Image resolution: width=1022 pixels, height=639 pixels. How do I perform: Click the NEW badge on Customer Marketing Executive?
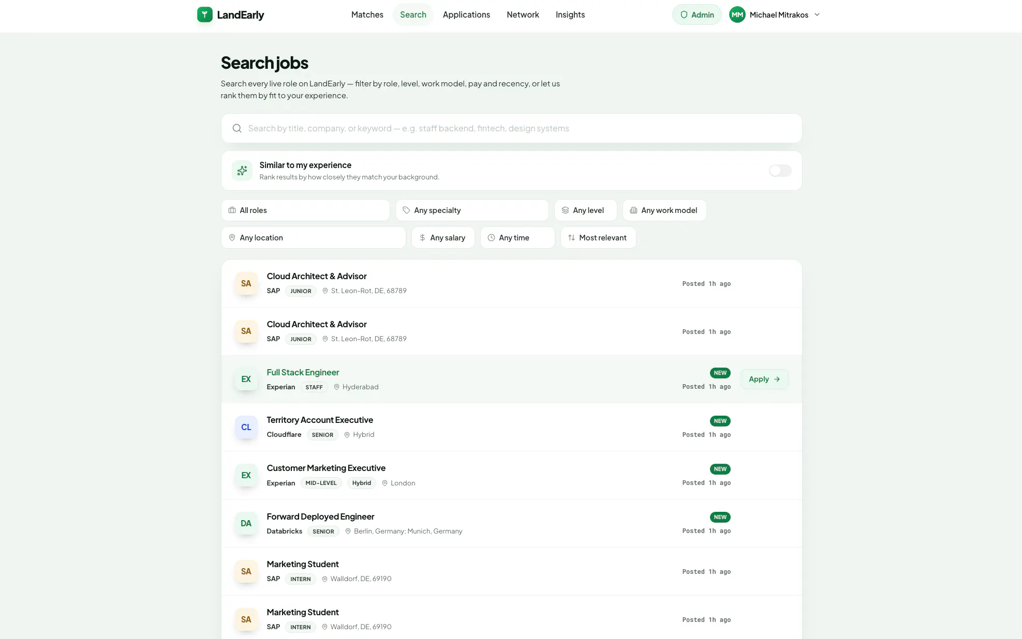click(720, 469)
